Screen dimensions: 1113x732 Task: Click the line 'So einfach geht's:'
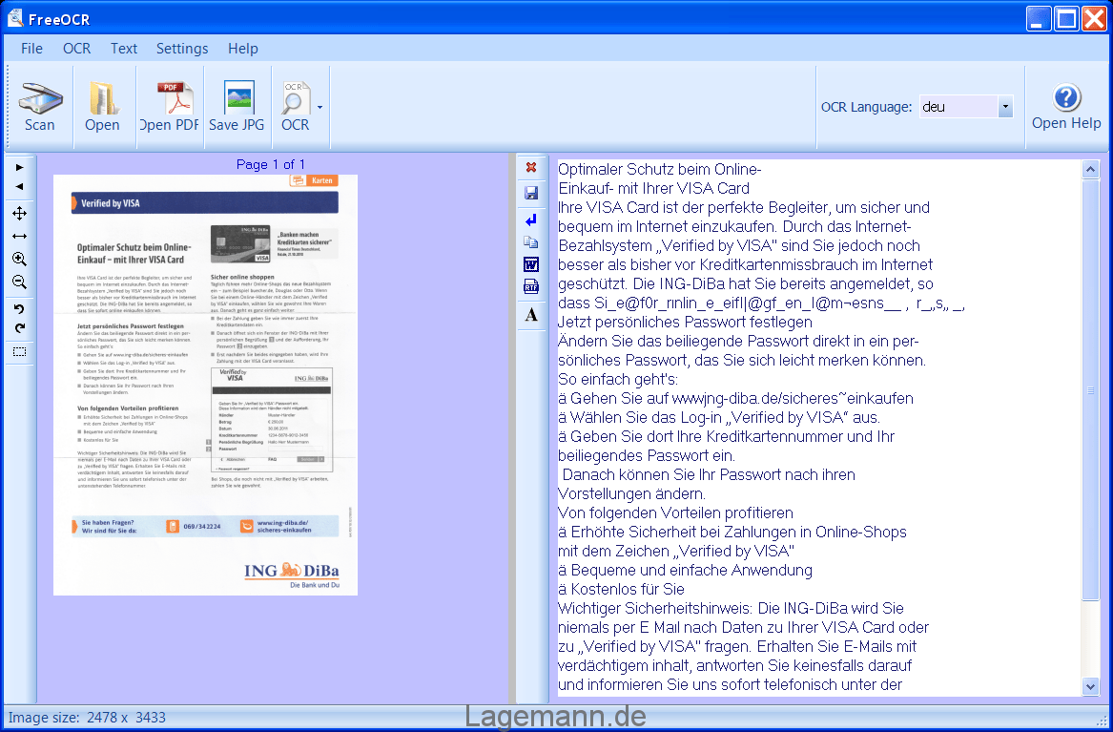[618, 379]
